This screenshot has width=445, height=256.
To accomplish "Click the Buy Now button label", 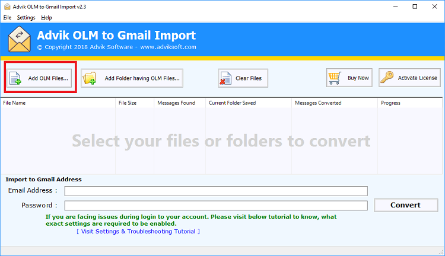I will [358, 78].
